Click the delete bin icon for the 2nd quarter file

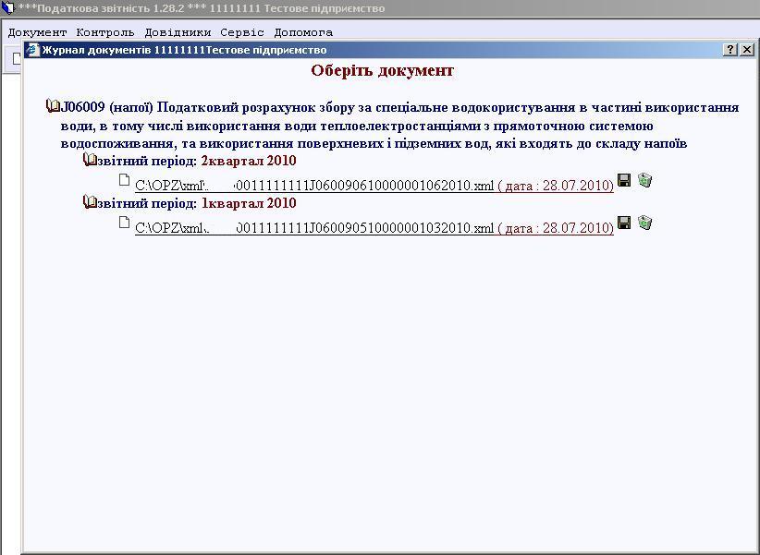click(644, 181)
